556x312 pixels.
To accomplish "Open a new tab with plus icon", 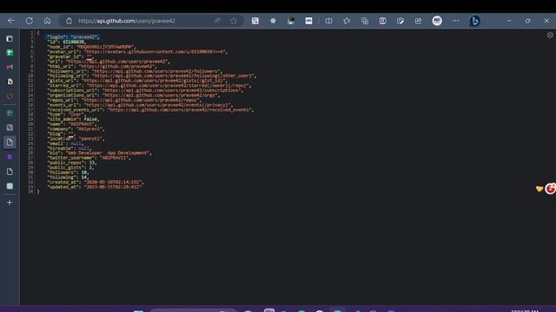I will click(x=10, y=202).
